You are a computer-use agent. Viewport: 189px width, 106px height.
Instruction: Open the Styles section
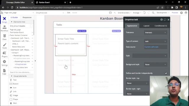tap(4, 46)
